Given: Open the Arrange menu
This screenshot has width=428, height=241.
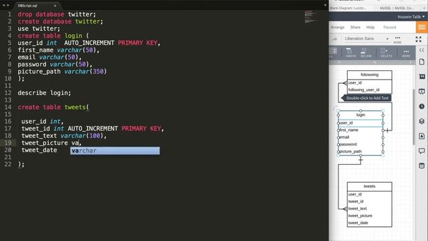Looking at the screenshot, I should pos(337,27).
